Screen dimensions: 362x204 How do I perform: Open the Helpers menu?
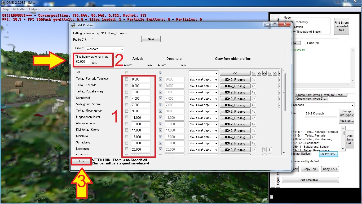34,9
